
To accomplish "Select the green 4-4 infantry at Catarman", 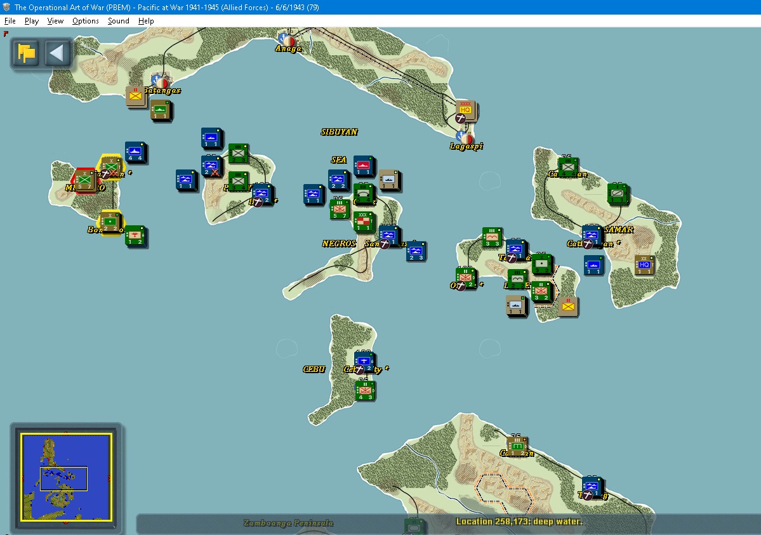I will pyautogui.click(x=568, y=168).
